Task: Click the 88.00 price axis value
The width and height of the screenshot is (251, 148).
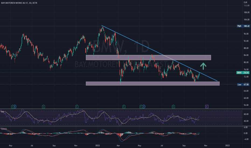Action: point(246,48)
